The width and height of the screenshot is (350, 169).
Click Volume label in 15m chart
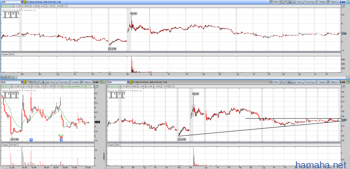tap(111, 145)
